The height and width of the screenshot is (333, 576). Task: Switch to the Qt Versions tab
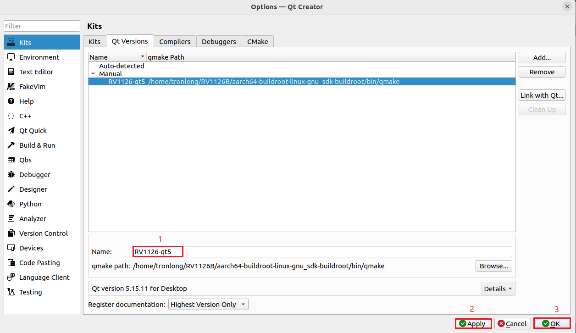pyautogui.click(x=130, y=41)
